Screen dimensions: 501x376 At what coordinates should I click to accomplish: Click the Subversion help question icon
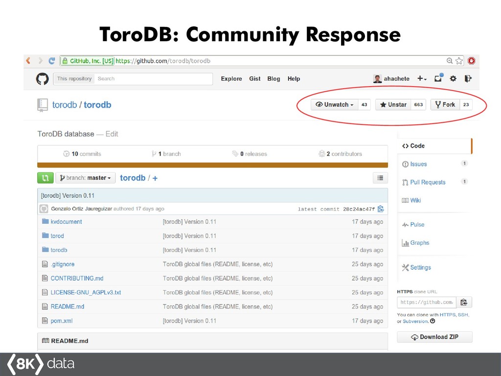[x=433, y=321]
